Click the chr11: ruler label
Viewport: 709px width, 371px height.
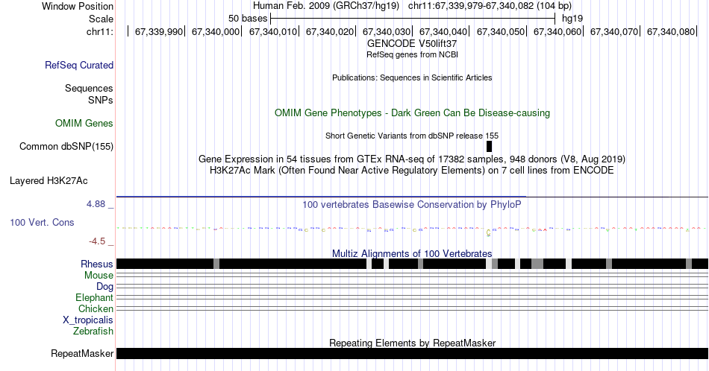(100, 31)
